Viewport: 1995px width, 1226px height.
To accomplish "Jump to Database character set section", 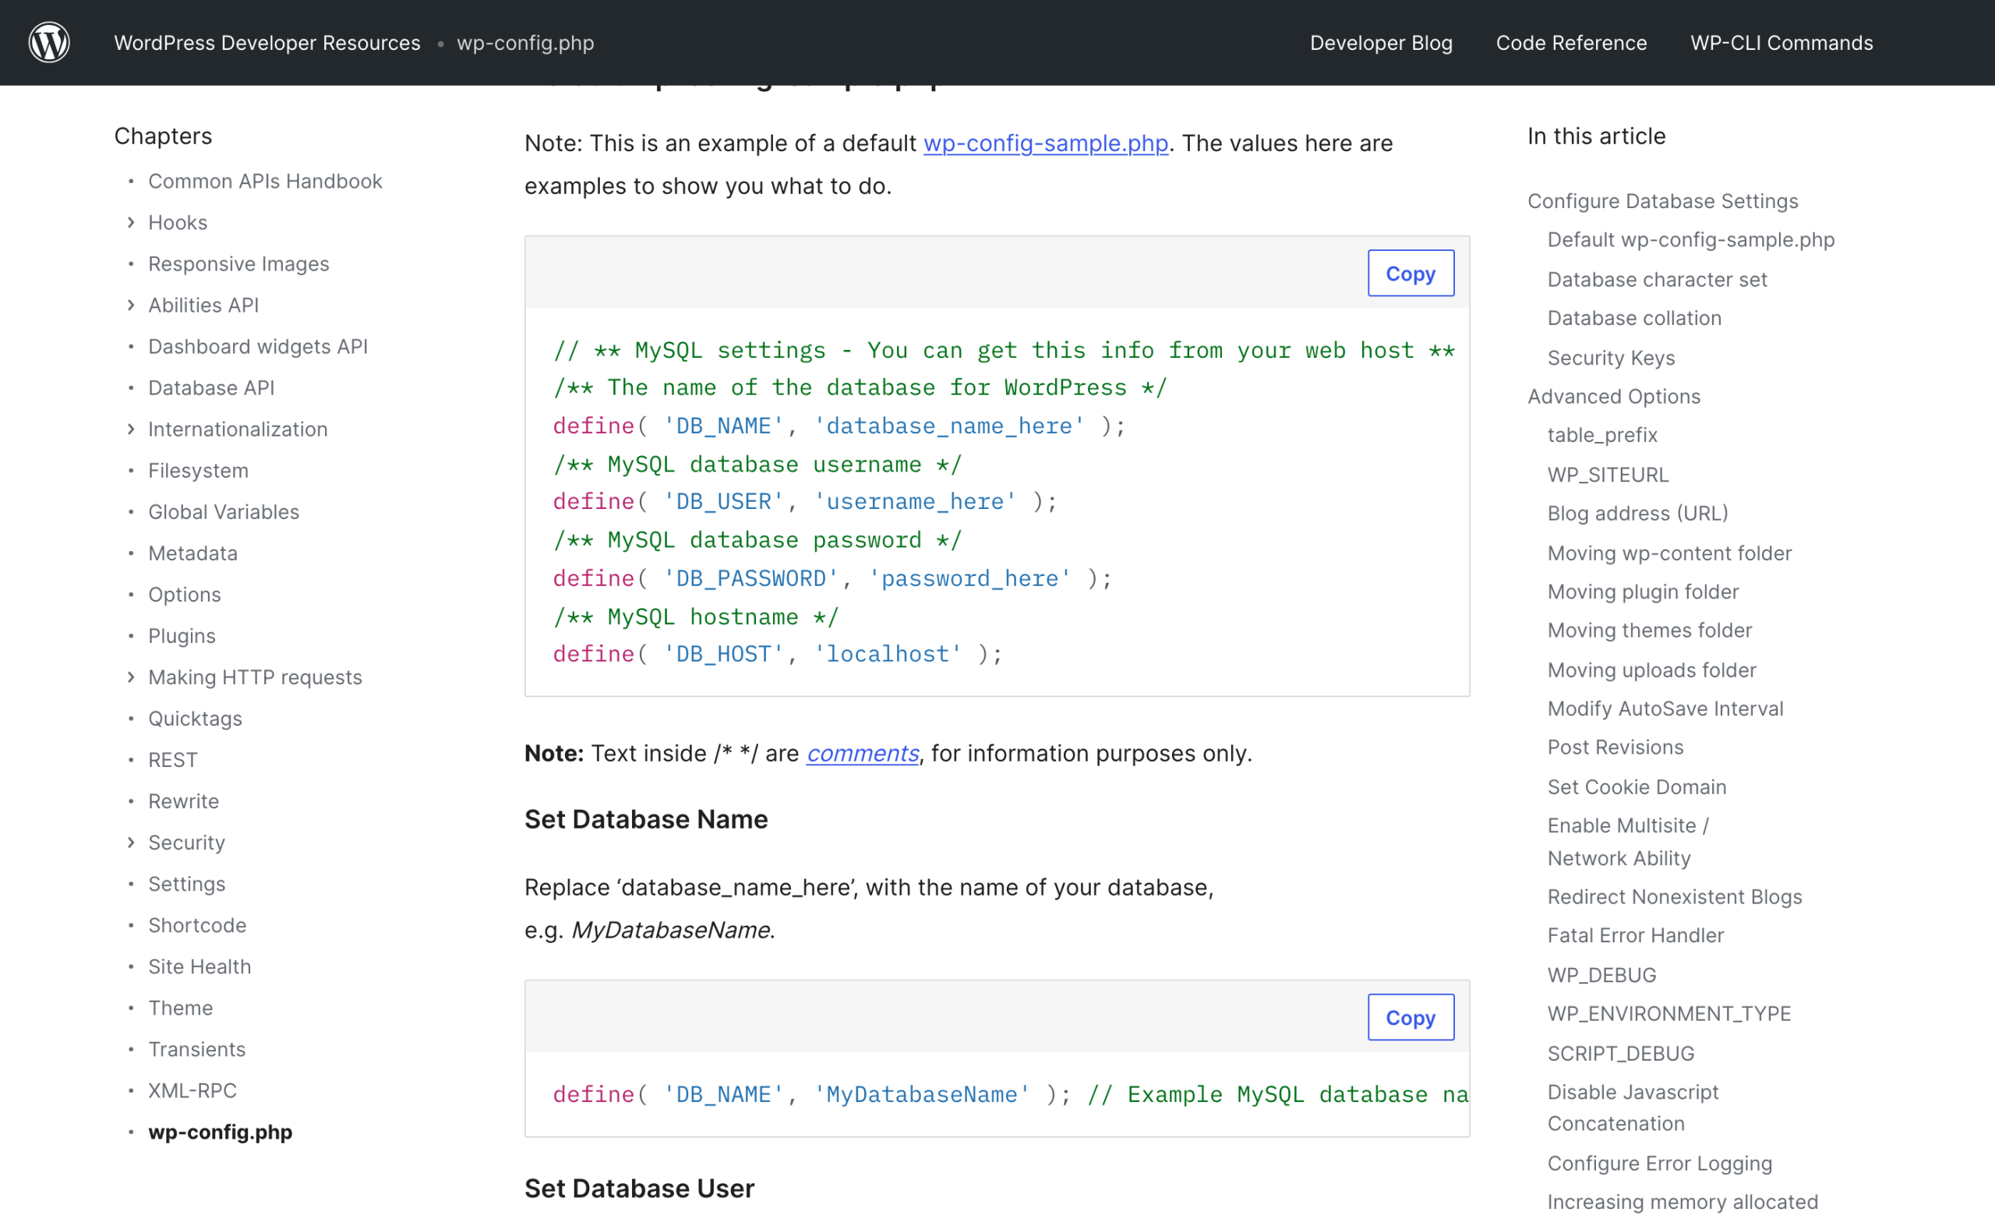I will click(x=1657, y=279).
